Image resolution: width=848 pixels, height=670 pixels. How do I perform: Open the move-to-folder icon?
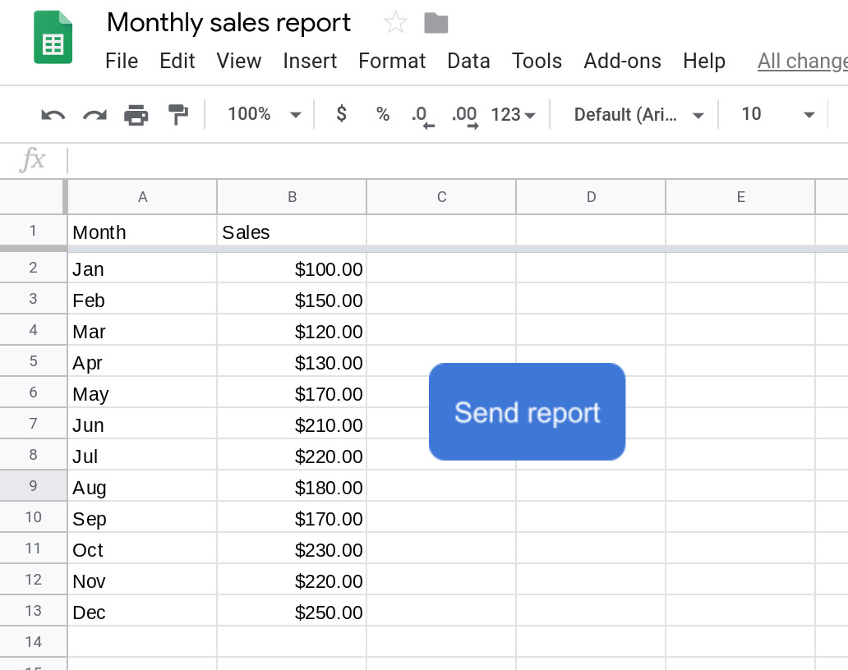[x=436, y=23]
